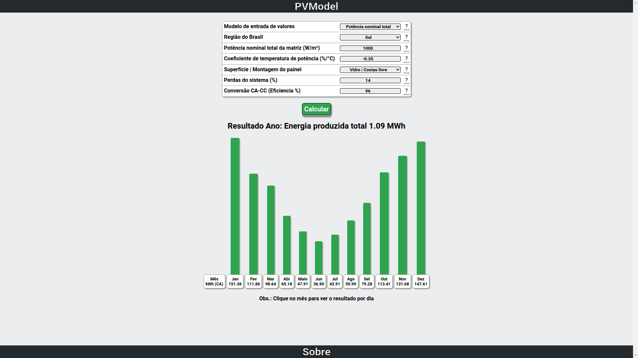This screenshot has width=638, height=358.
Task: Click the temperature coefficient field -0.35
Action: pos(370,59)
